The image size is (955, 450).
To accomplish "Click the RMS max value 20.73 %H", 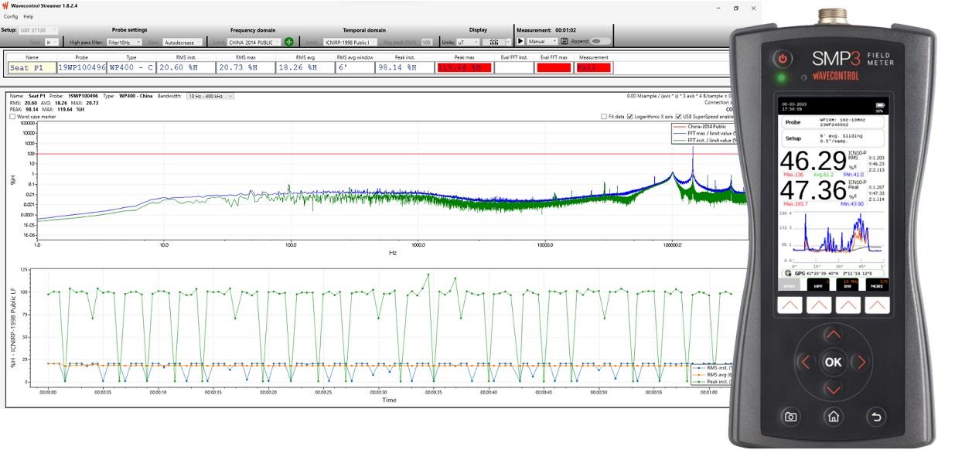I will pos(246,68).
